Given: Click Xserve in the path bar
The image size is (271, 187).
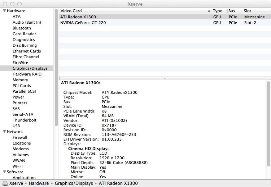Looking at the screenshot, I should coord(16,183).
